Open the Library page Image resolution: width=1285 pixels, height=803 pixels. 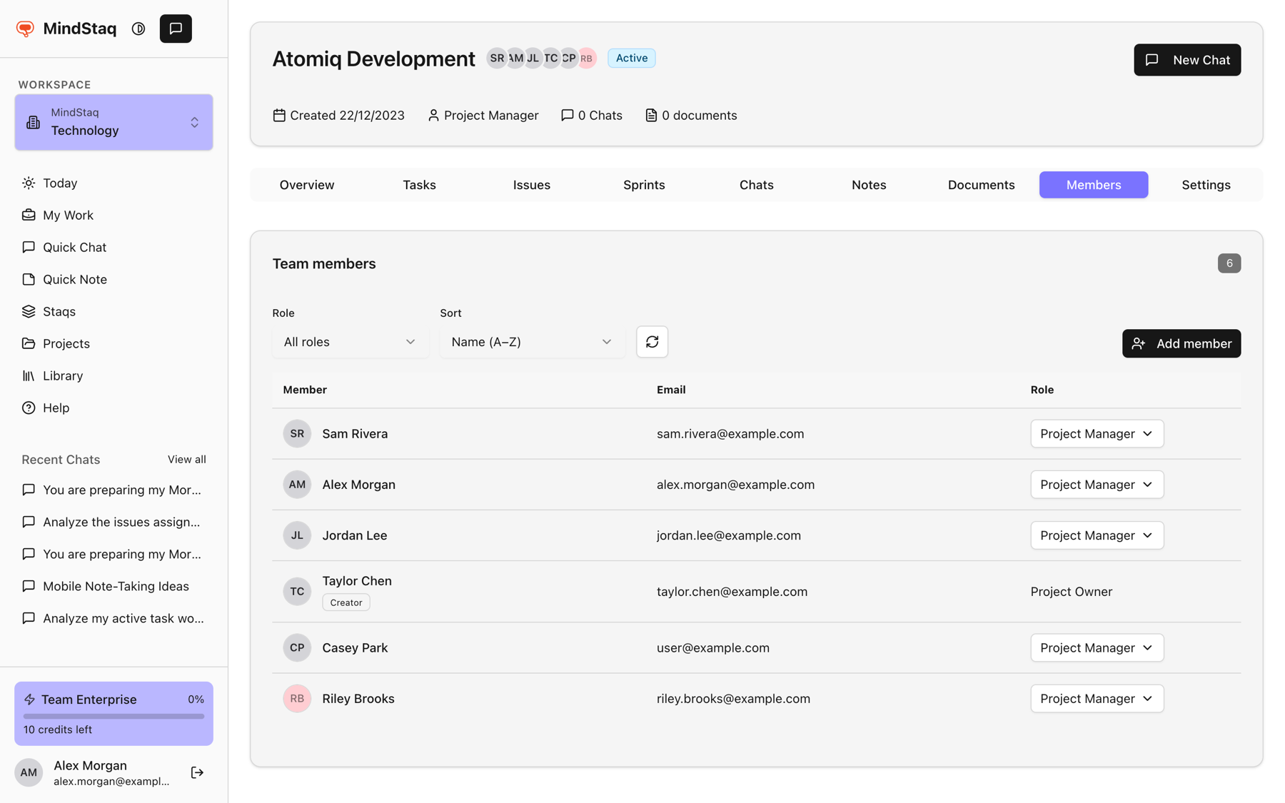(x=114, y=375)
